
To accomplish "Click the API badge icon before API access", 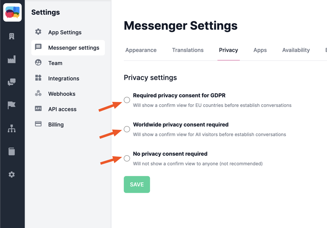I will click(38, 109).
